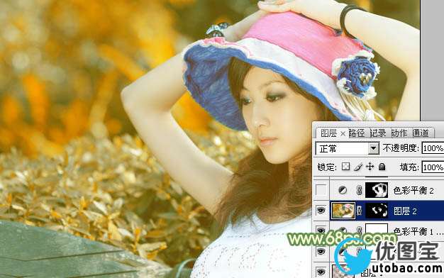Select the lock position move icon
The height and width of the screenshot is (278, 444).
click(x=370, y=167)
